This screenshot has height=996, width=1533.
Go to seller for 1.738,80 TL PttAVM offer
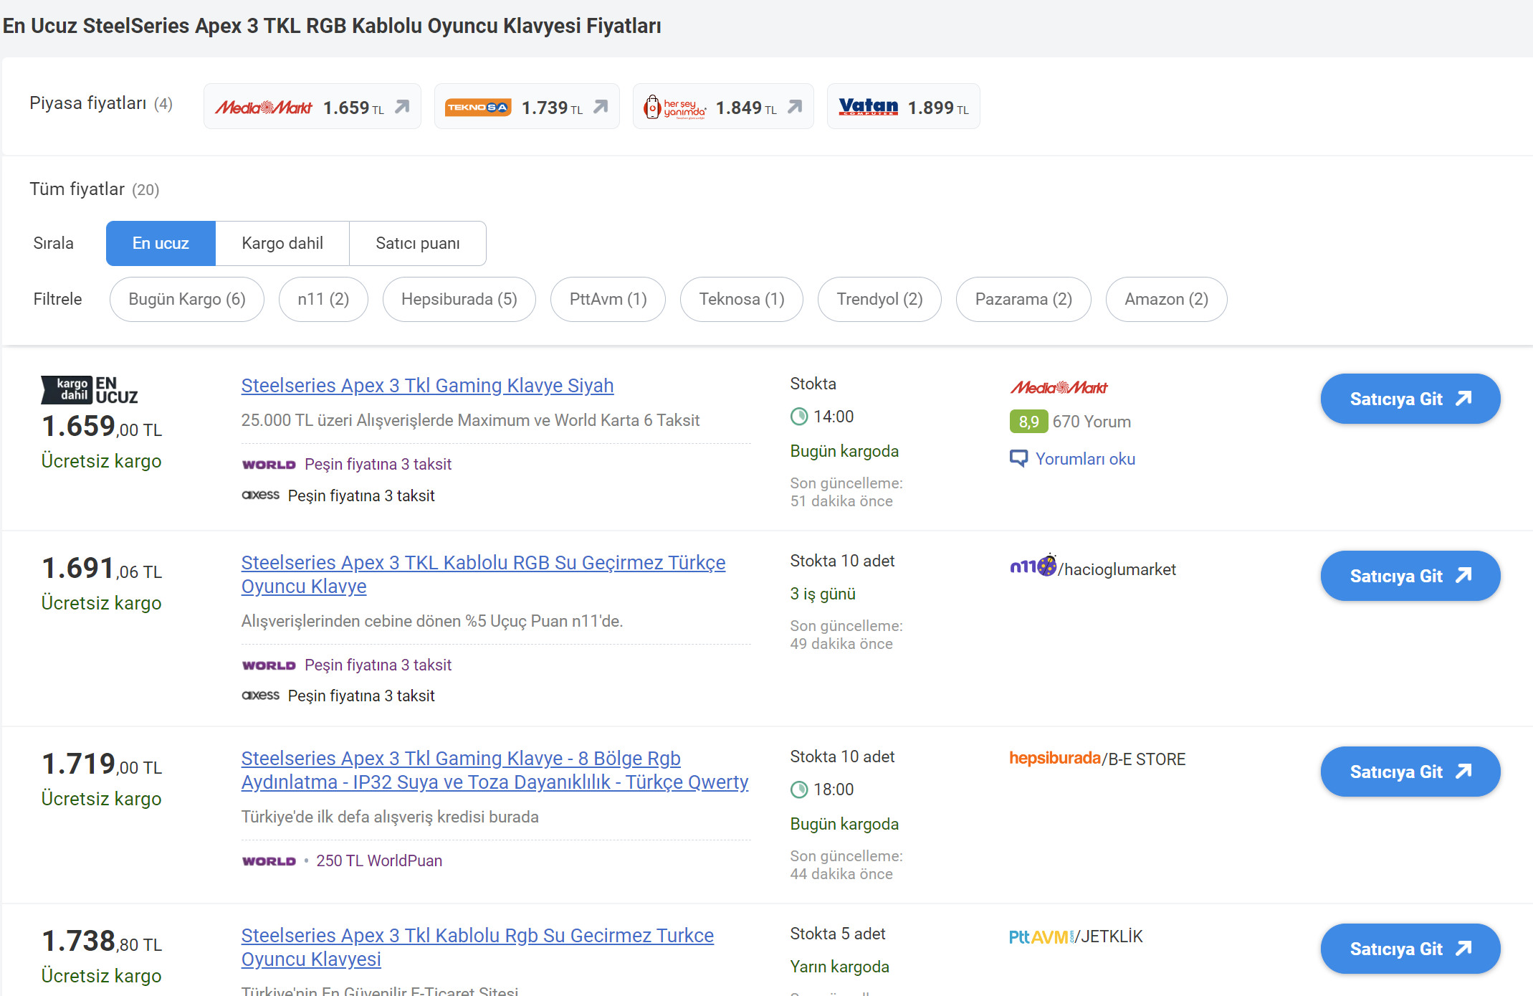click(1410, 949)
